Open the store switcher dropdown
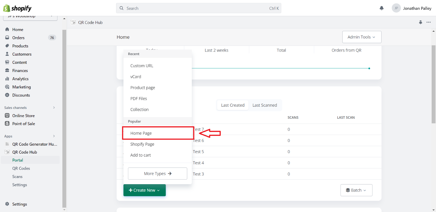 tap(30, 17)
